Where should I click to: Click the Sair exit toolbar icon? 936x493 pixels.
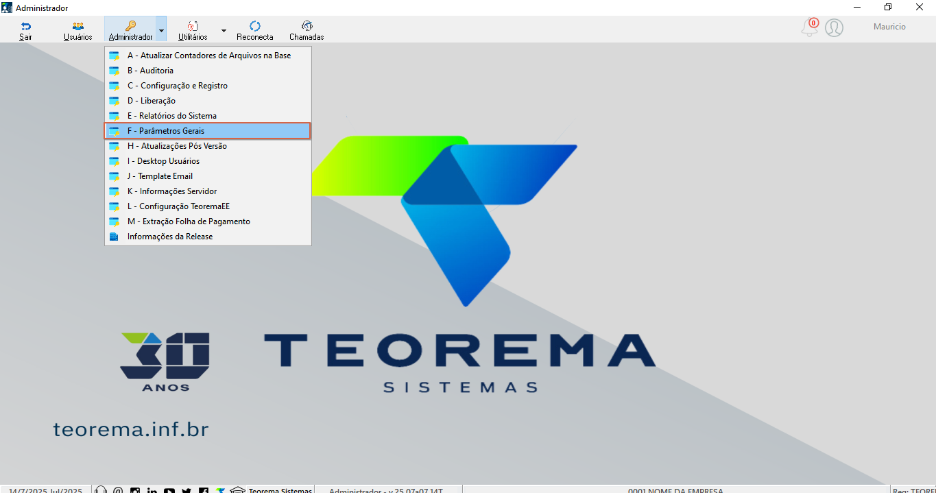click(x=25, y=30)
